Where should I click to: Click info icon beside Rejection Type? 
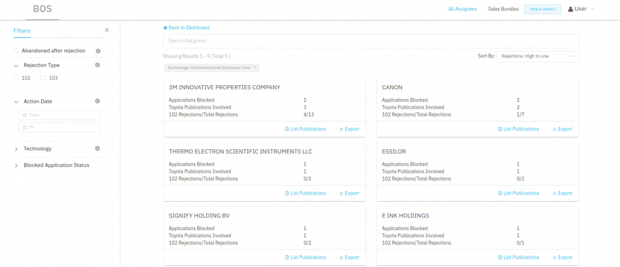[x=97, y=65]
